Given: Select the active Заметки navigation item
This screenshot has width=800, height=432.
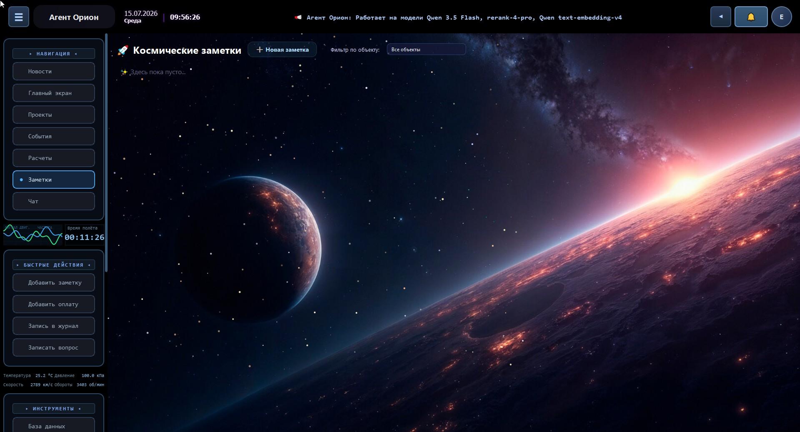Looking at the screenshot, I should (53, 180).
